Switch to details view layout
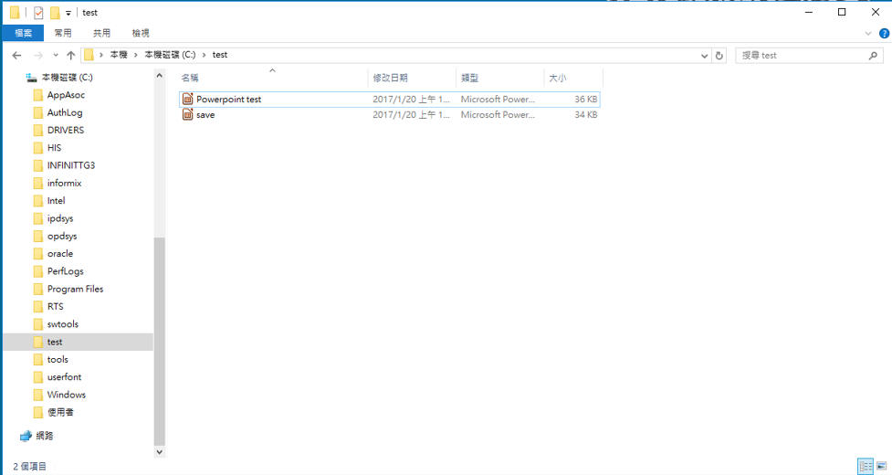The image size is (892, 475). (x=865, y=466)
